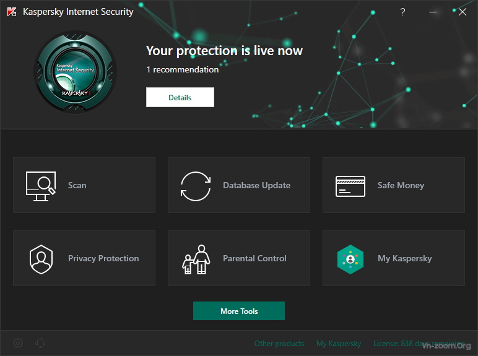Open Safe Money via the card icon
Viewport: 478px width, 356px height.
pyautogui.click(x=350, y=186)
